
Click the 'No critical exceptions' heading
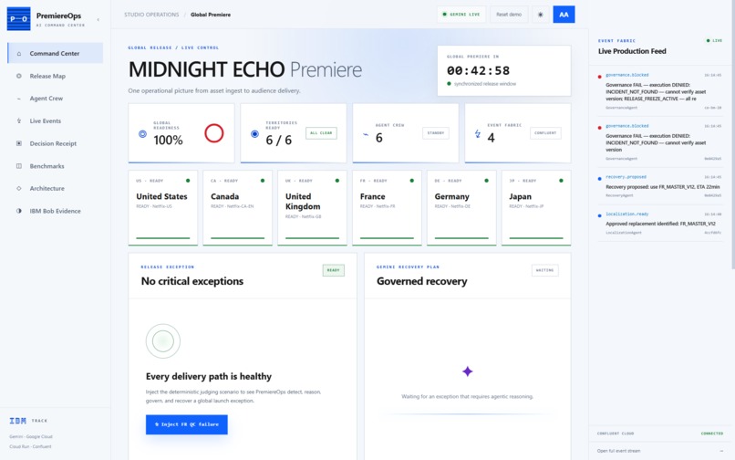click(x=192, y=281)
